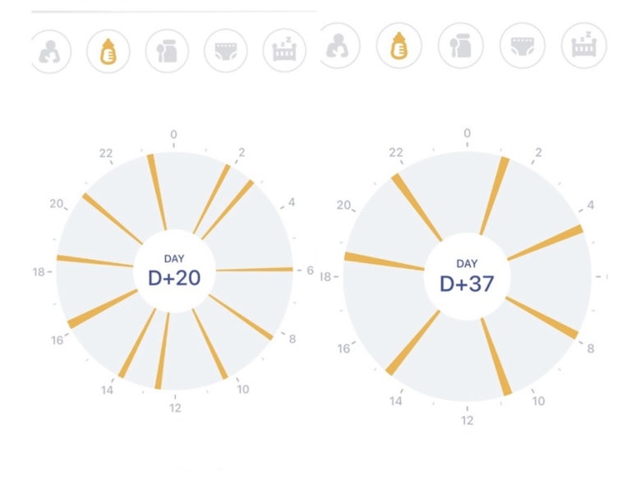Click the 12 hour label on D+20 chart
The width and height of the screenshot is (635, 494).
[x=175, y=408]
